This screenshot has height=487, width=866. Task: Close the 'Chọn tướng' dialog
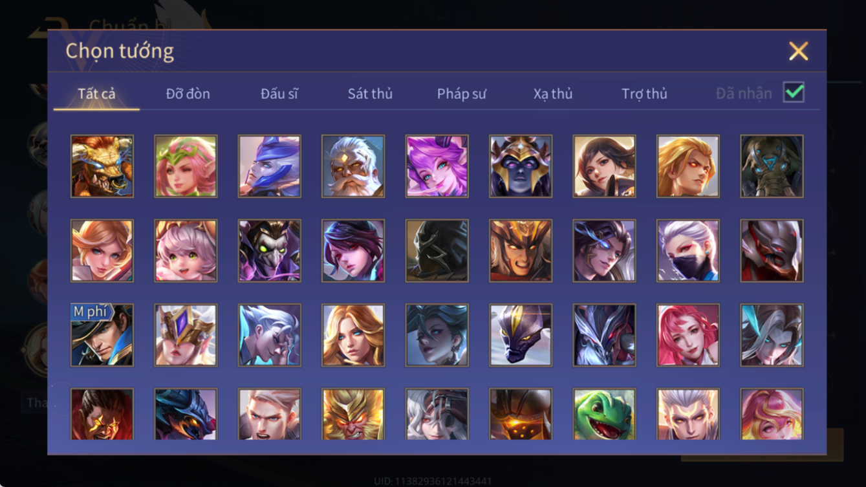pyautogui.click(x=798, y=51)
